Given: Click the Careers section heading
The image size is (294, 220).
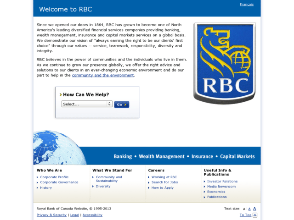Looking at the screenshot, I should pyautogui.click(x=156, y=170).
